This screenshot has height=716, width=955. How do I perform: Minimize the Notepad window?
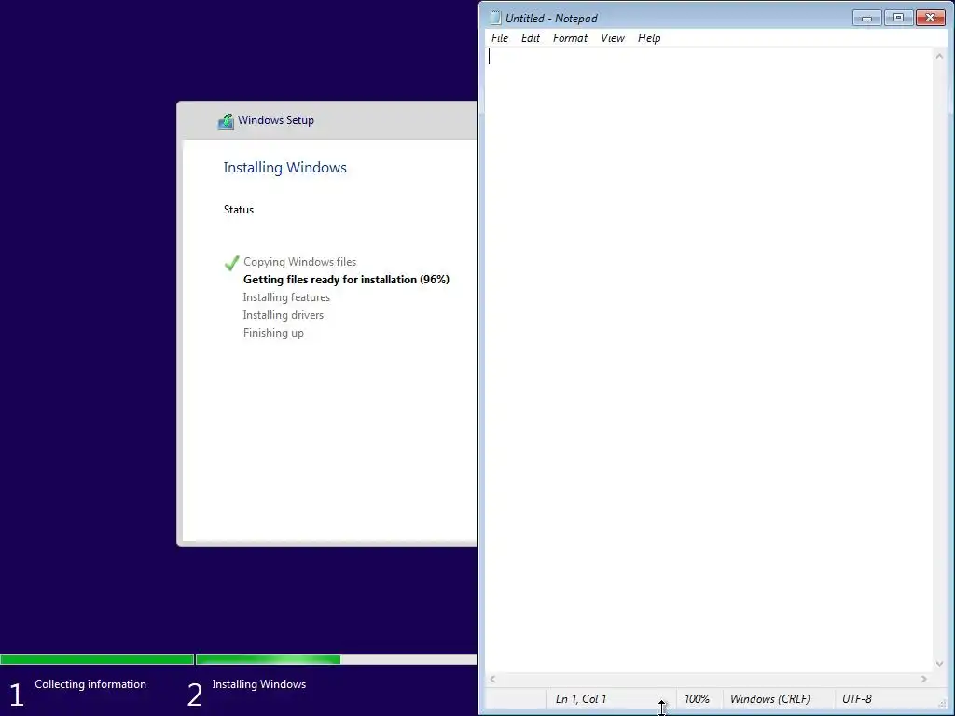pos(866,18)
